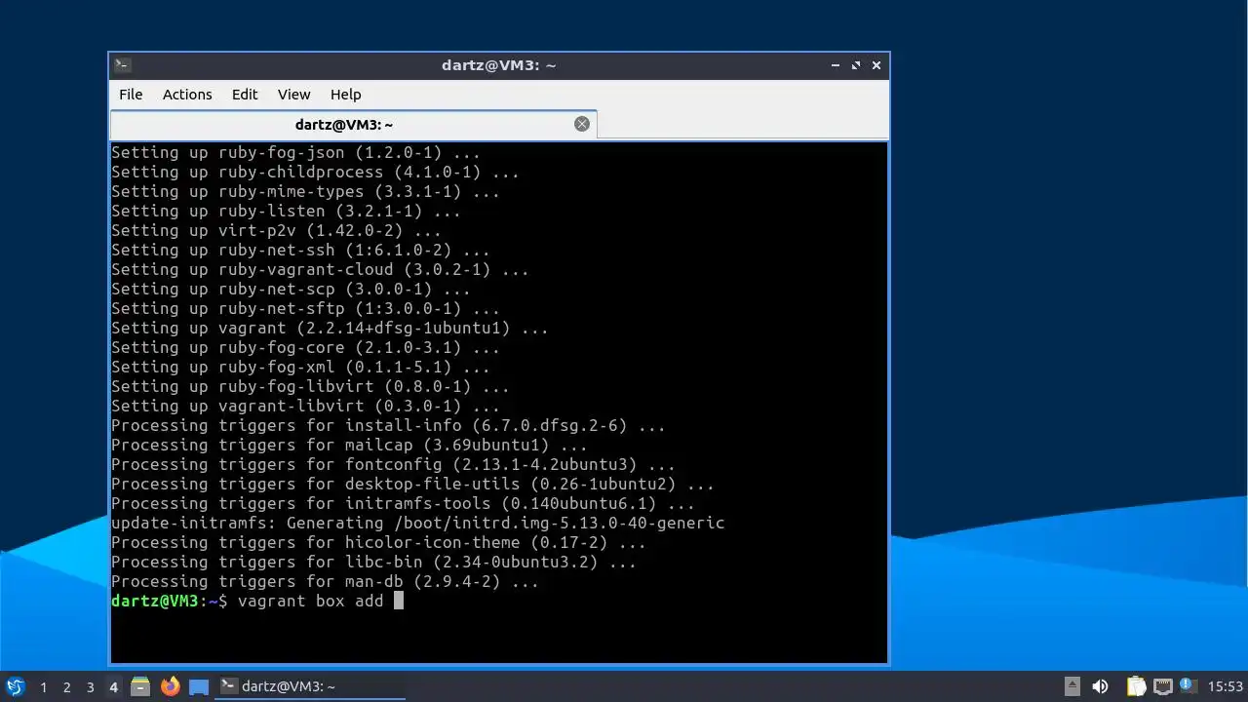The width and height of the screenshot is (1248, 702).
Task: Click the 'Setting up ruby-fog-xml' line
Action: [300, 367]
